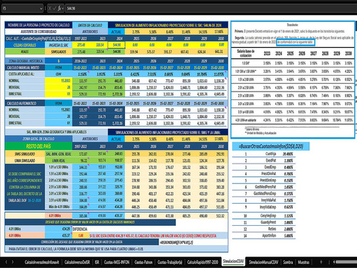
Task: Open Insert Function (fx) dialog
Action: [59, 9]
